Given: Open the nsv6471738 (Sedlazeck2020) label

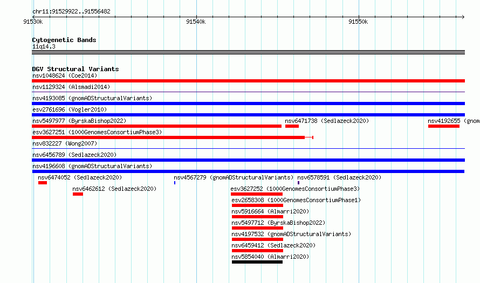Looking at the screenshot, I should (x=327, y=121).
